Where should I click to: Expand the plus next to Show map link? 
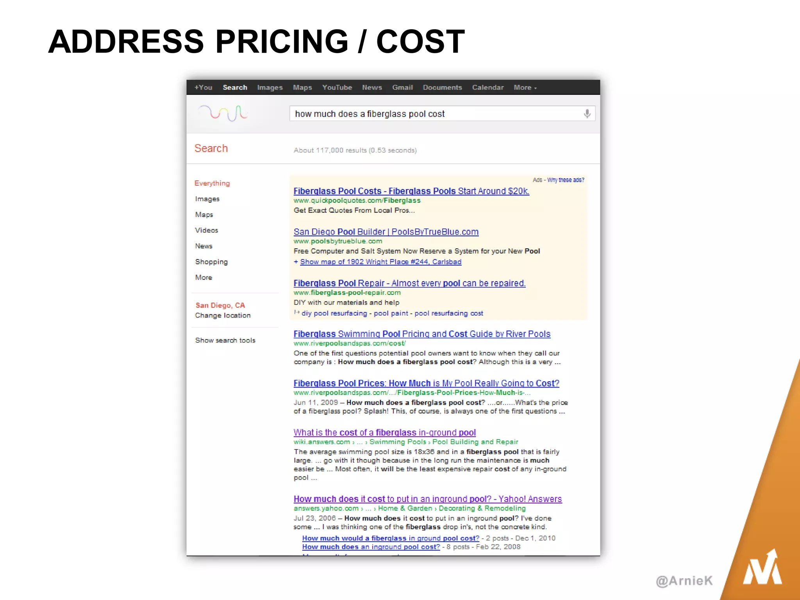[x=296, y=262]
